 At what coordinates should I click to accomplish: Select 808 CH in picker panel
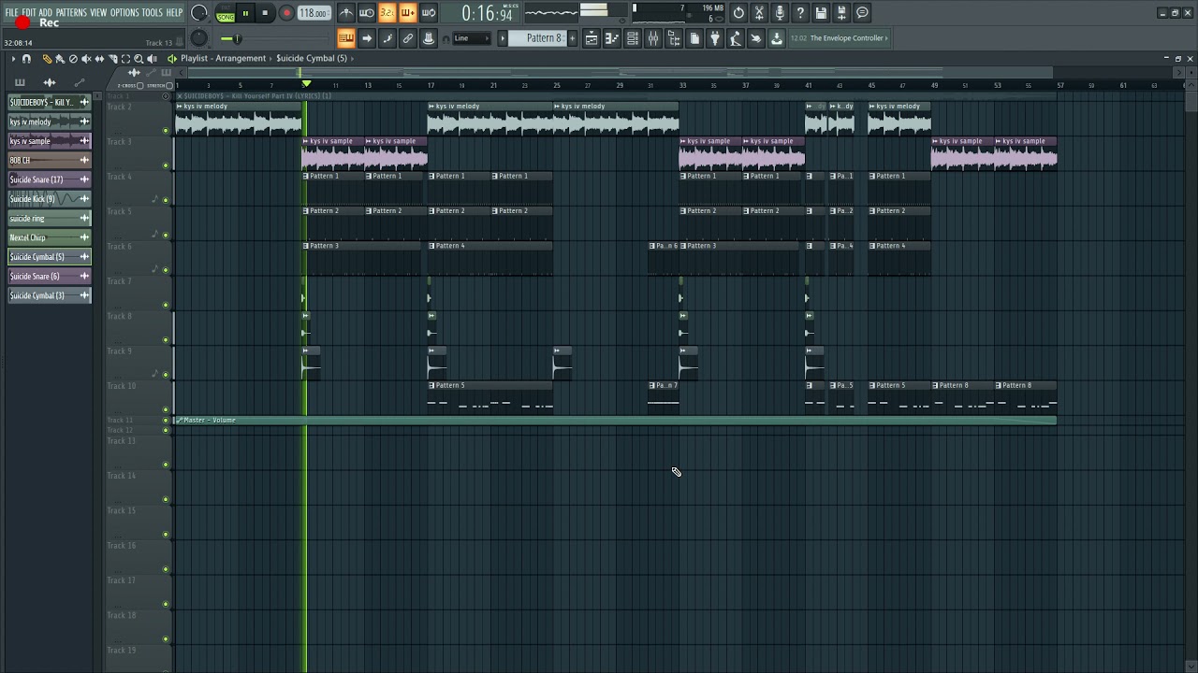(49, 160)
